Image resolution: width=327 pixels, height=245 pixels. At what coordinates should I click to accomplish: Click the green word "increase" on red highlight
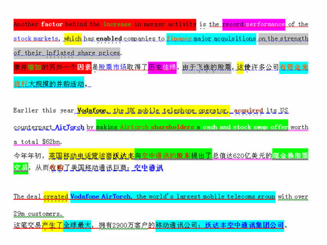pos(117,24)
